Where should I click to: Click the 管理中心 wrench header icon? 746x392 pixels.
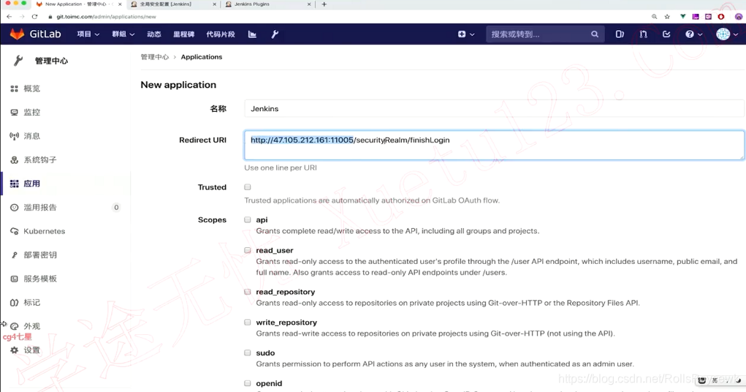point(18,61)
